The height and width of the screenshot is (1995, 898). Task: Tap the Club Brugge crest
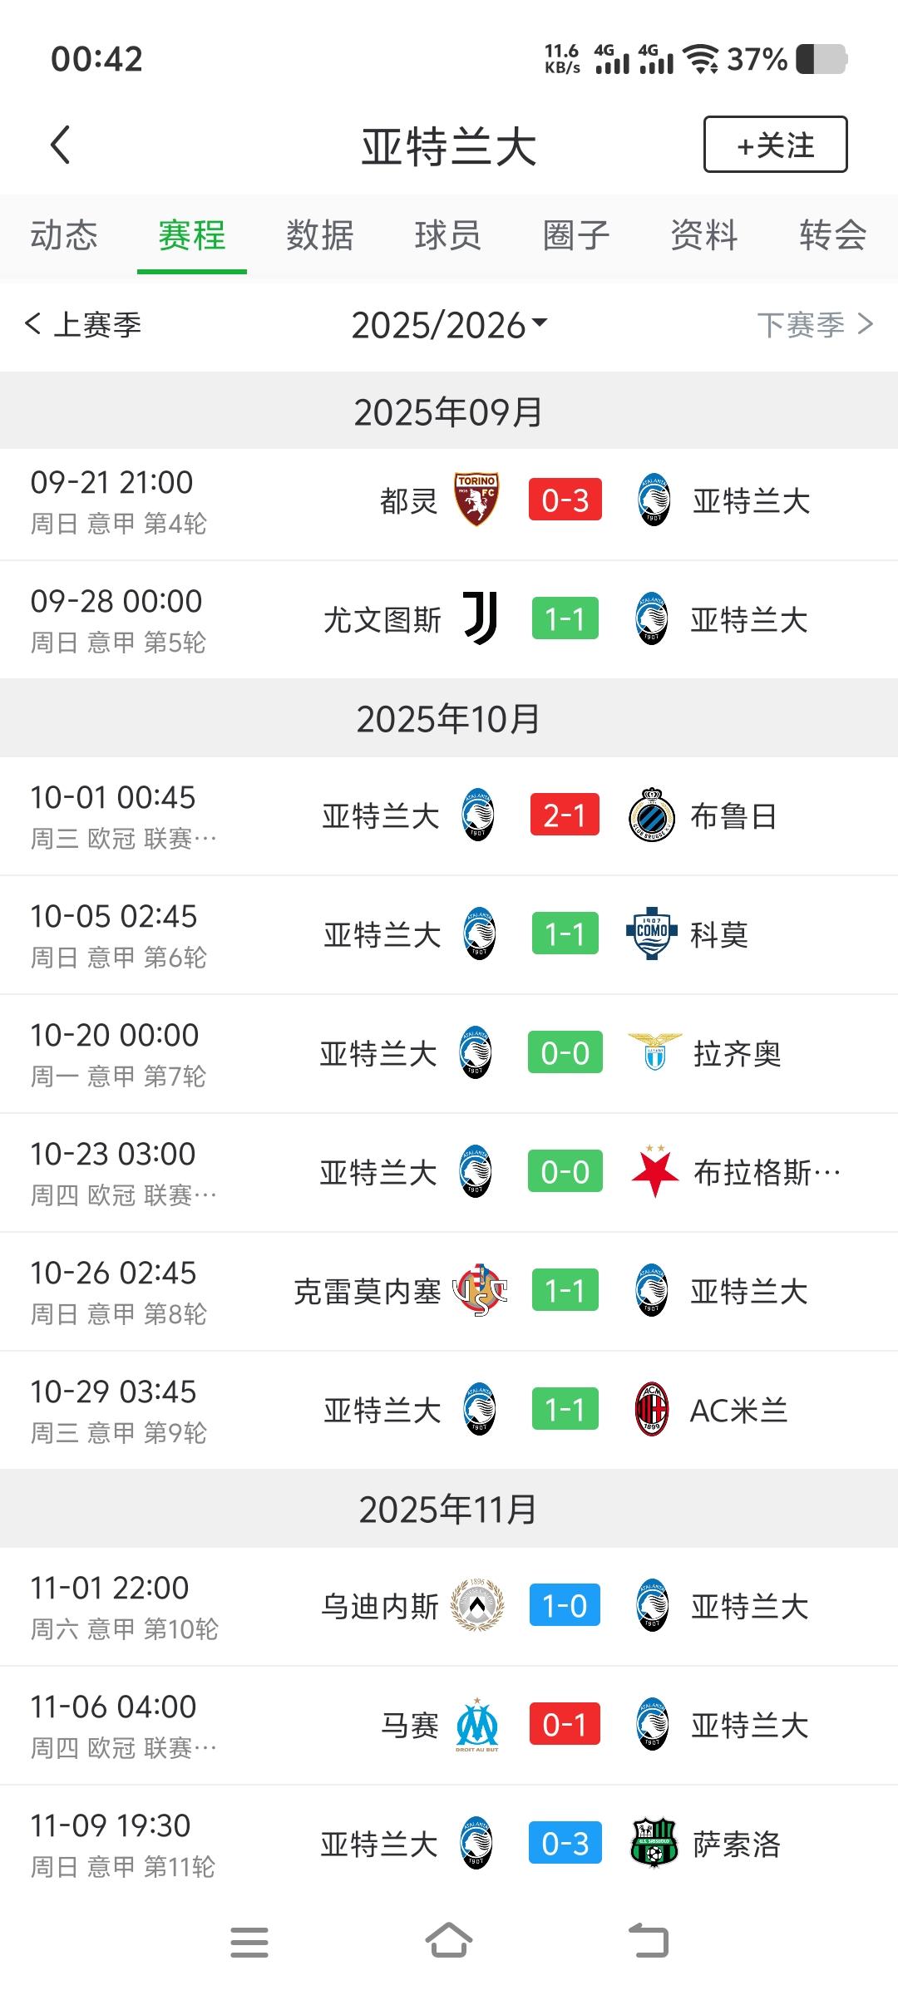(x=652, y=815)
